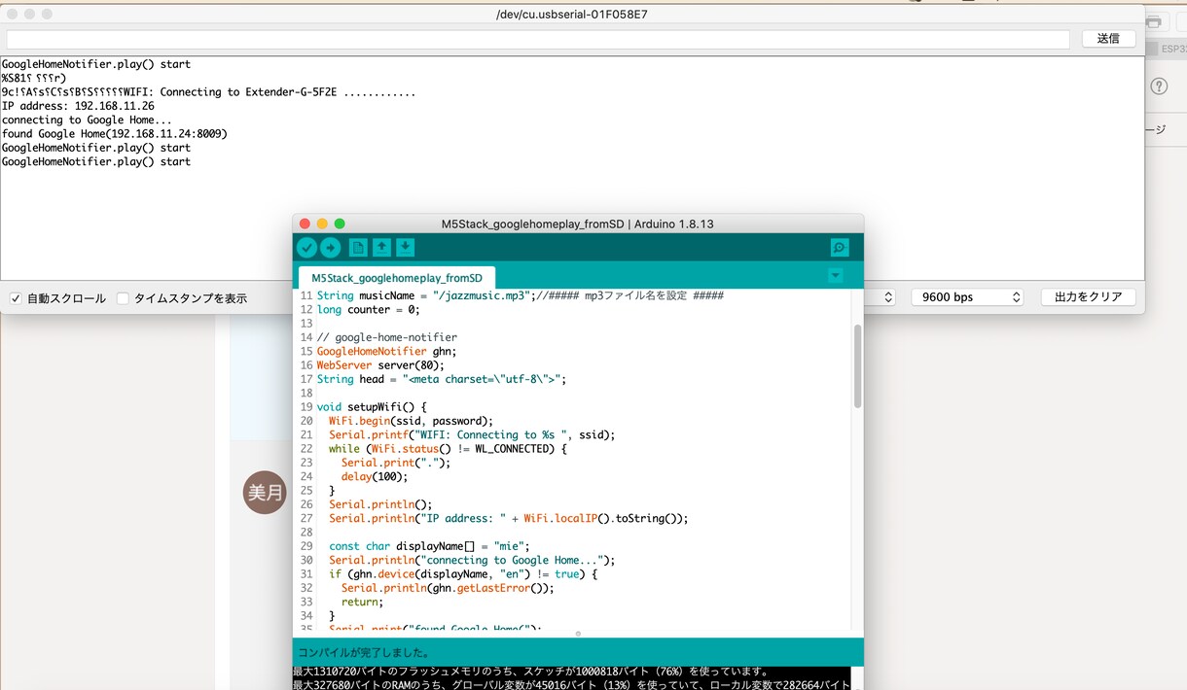Click the while WiFi.status() code line
Image resolution: width=1187 pixels, height=690 pixels.
coord(448,449)
